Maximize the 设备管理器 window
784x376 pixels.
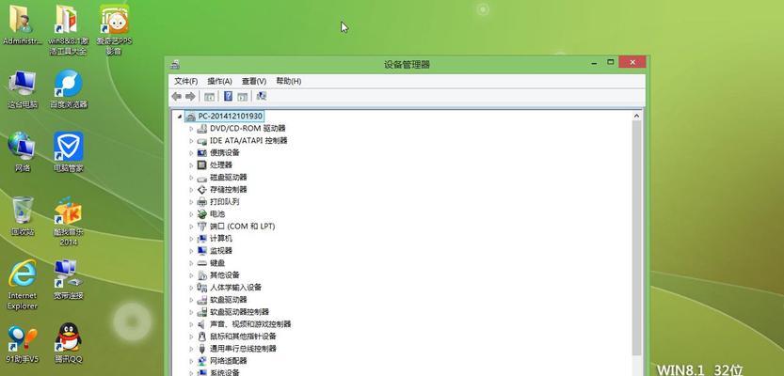610,62
